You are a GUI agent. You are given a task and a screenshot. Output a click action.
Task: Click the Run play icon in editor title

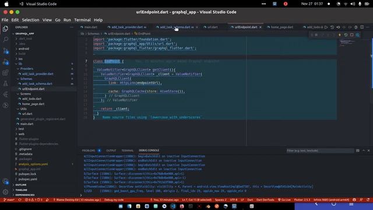326,27
